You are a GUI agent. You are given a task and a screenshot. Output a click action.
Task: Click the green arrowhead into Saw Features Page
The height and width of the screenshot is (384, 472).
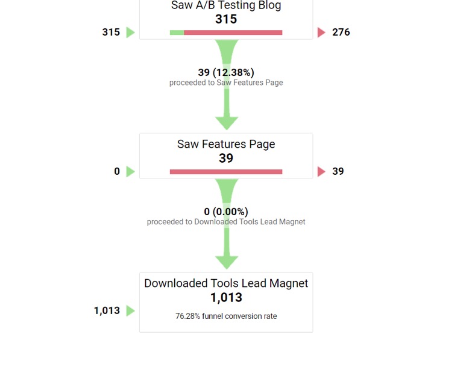[x=227, y=123]
